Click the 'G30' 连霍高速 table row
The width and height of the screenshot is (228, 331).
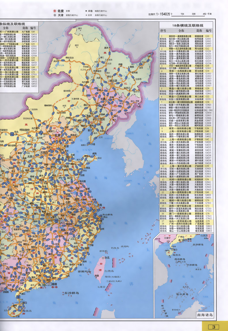[186, 102]
